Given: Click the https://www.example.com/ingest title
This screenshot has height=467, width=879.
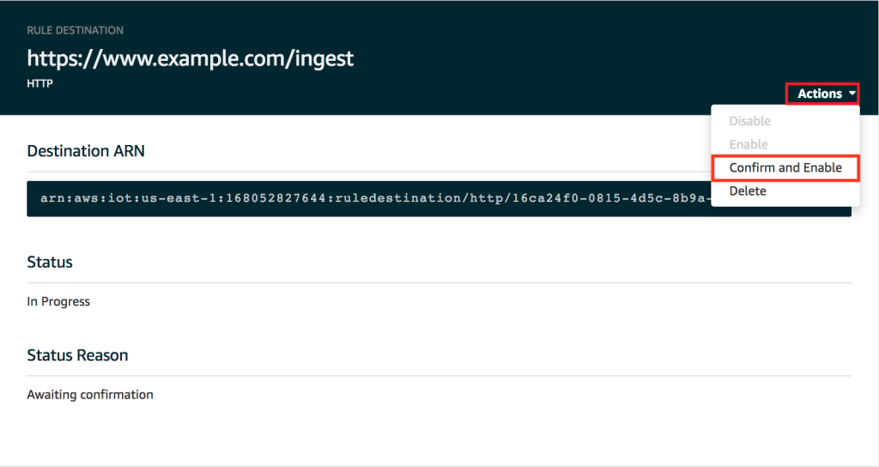Looking at the screenshot, I should tap(190, 58).
